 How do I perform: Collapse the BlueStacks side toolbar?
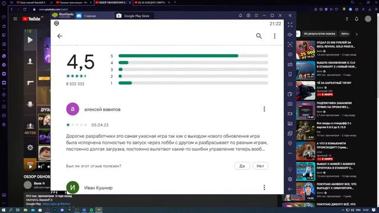click(x=290, y=15)
